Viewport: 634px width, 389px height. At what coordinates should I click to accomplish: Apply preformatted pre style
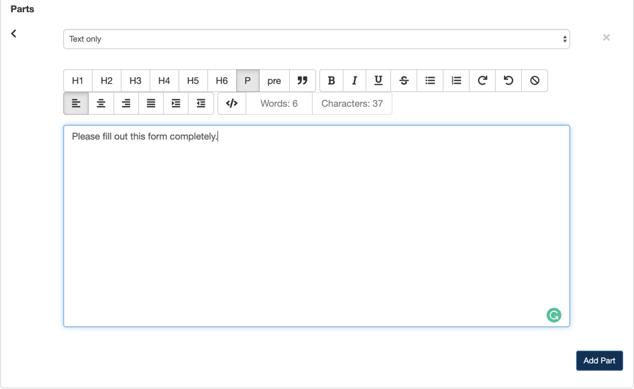point(274,80)
